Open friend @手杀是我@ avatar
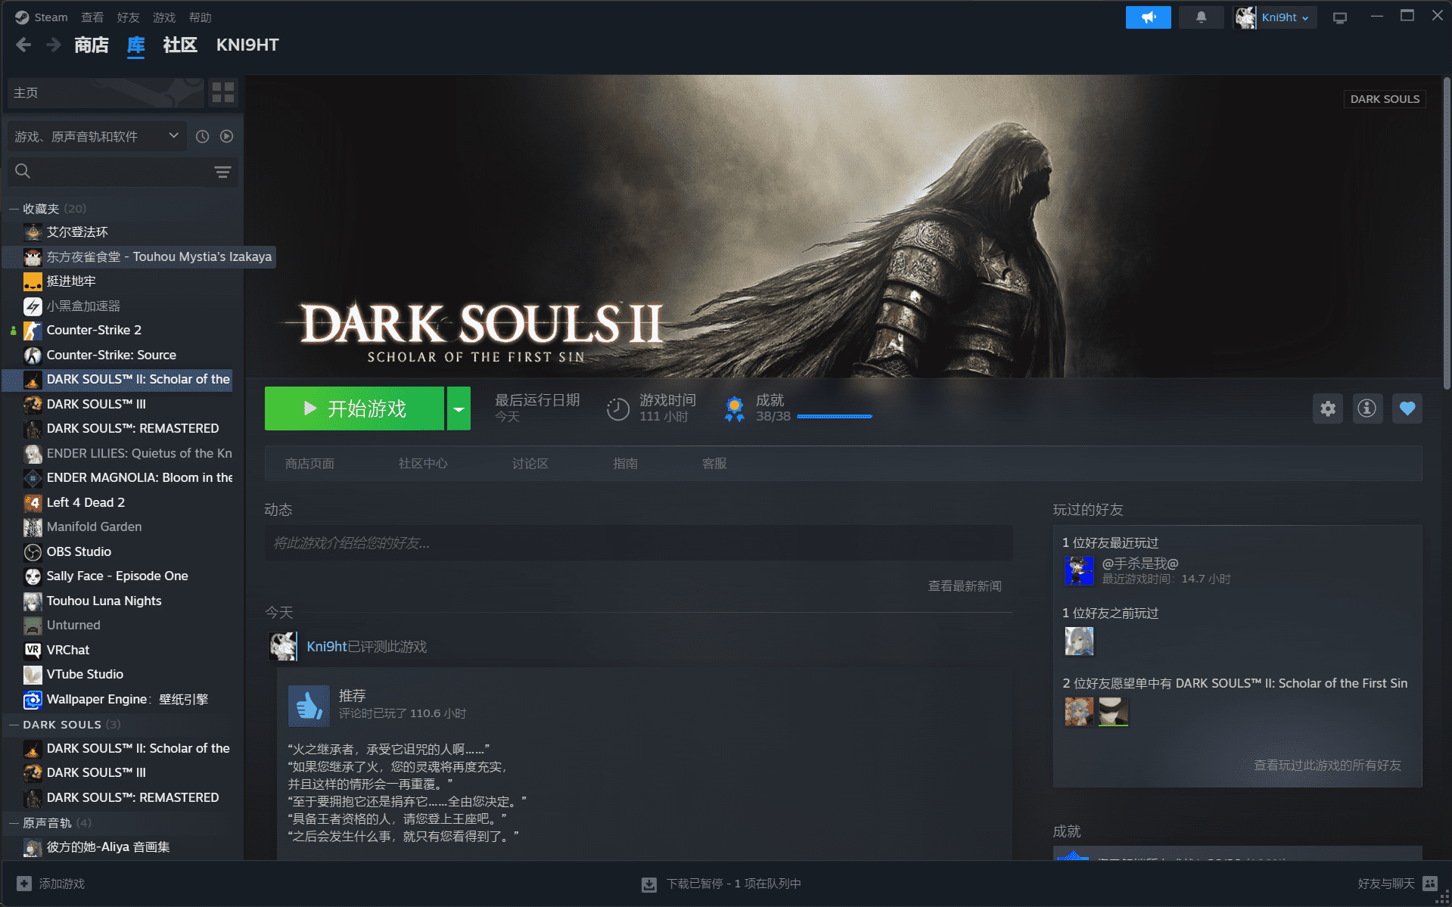The width and height of the screenshot is (1452, 907). click(1079, 570)
